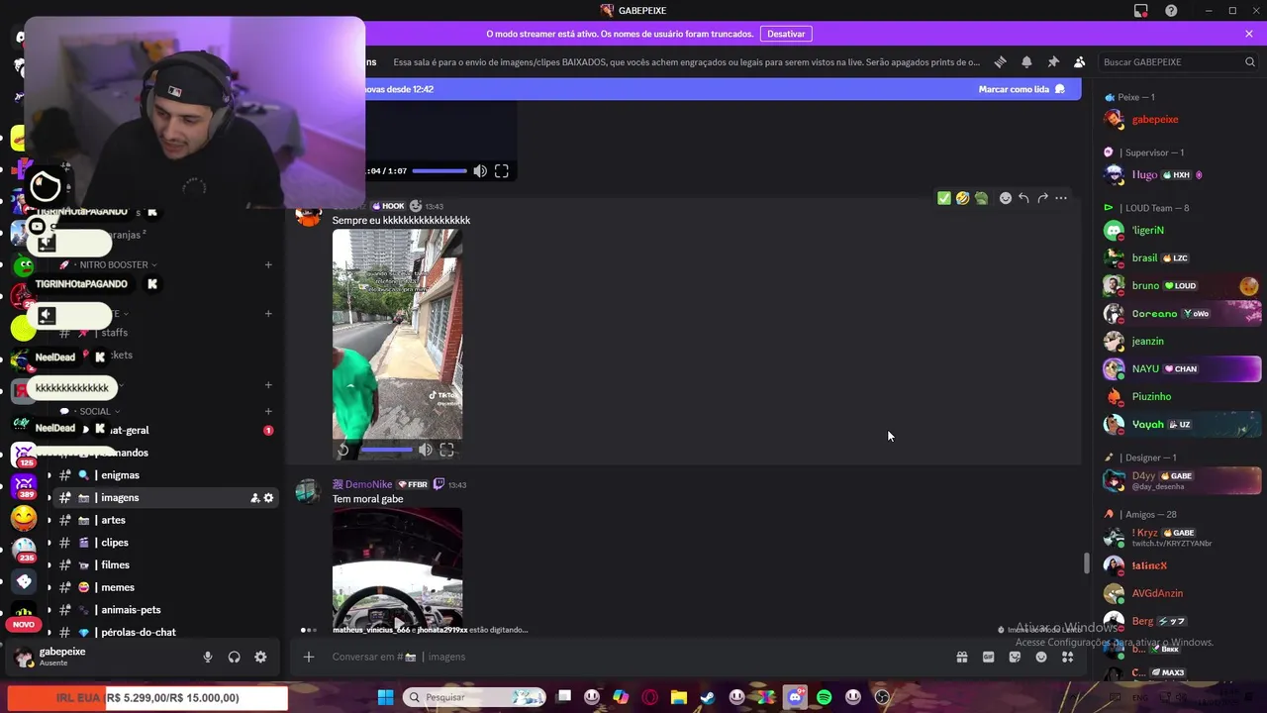Open the apps launcher icon in message bar

[x=1068, y=657]
